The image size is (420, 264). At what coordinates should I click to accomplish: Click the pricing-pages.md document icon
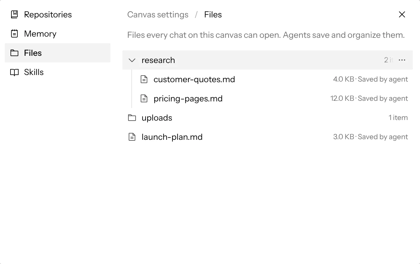click(x=144, y=98)
